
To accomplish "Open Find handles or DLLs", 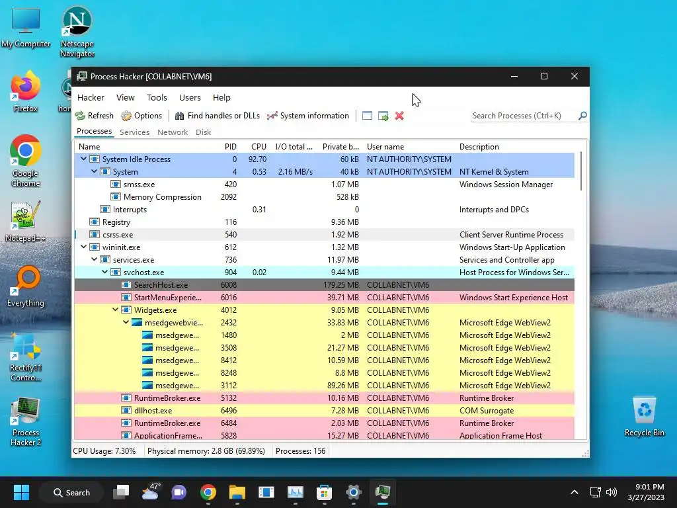I will pos(217,116).
